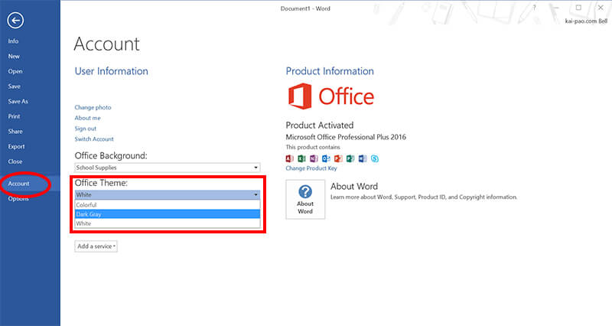Viewport: 612px width, 326px height.
Task: Click the About Word button
Action: click(x=305, y=199)
